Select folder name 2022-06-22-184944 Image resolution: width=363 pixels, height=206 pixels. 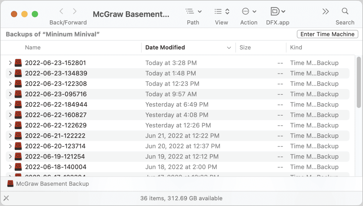point(56,104)
